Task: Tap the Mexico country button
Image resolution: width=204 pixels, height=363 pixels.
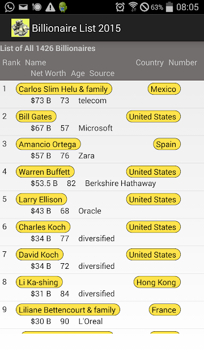Action: coord(164,89)
